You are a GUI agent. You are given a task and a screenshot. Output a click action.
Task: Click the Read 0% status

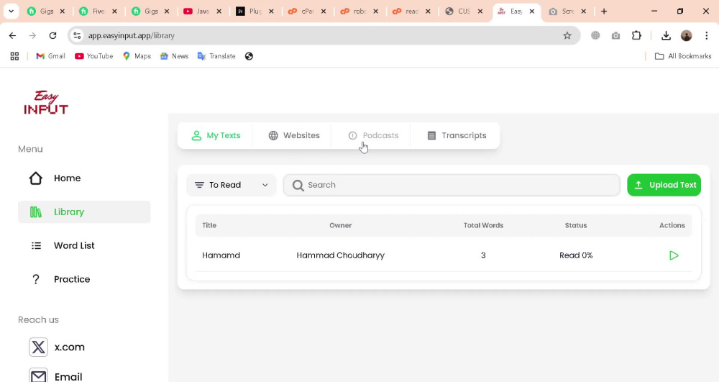tap(576, 255)
